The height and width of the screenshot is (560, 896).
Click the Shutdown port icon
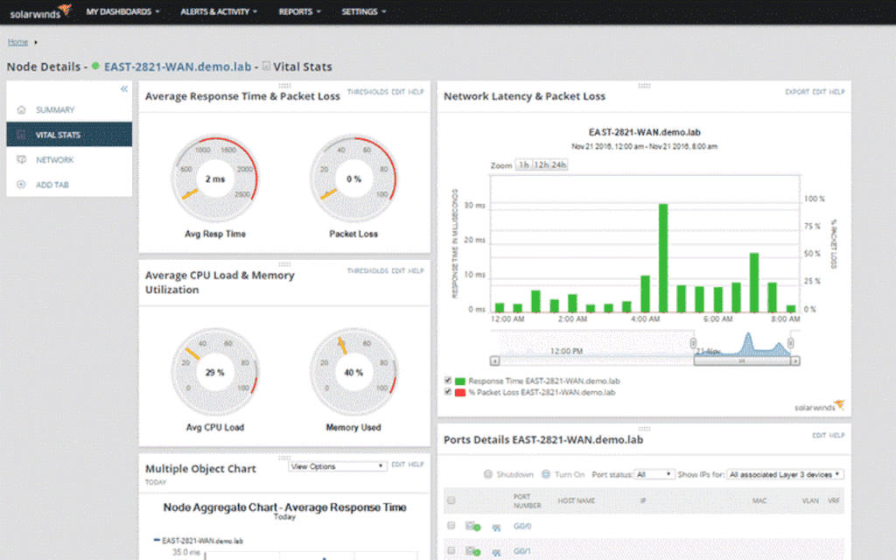(x=488, y=474)
